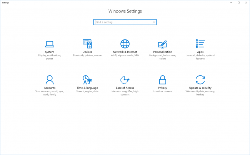Click the Apps label
The height and width of the screenshot is (155, 250).
pos(200,52)
